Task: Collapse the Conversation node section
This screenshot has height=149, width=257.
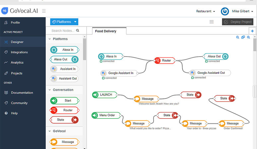Action: [x=50, y=90]
